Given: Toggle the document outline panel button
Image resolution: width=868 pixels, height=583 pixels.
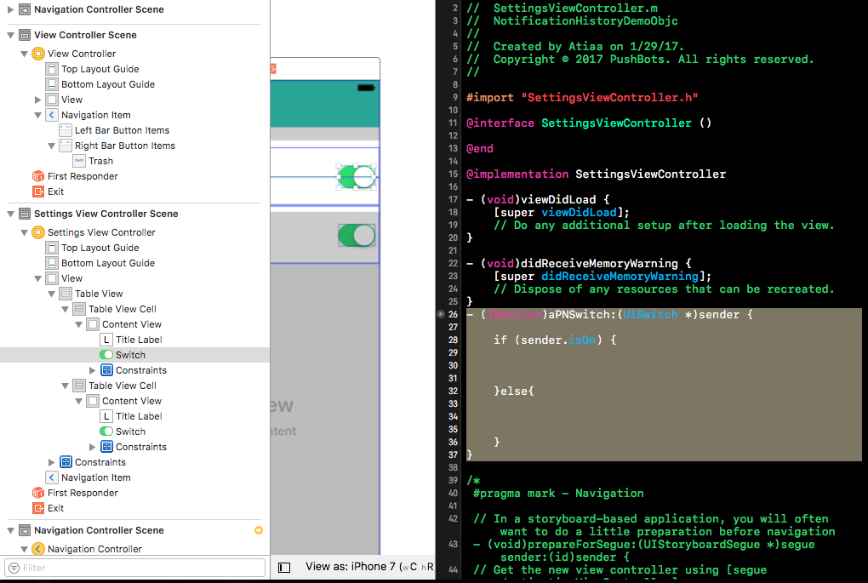Looking at the screenshot, I should tap(284, 568).
